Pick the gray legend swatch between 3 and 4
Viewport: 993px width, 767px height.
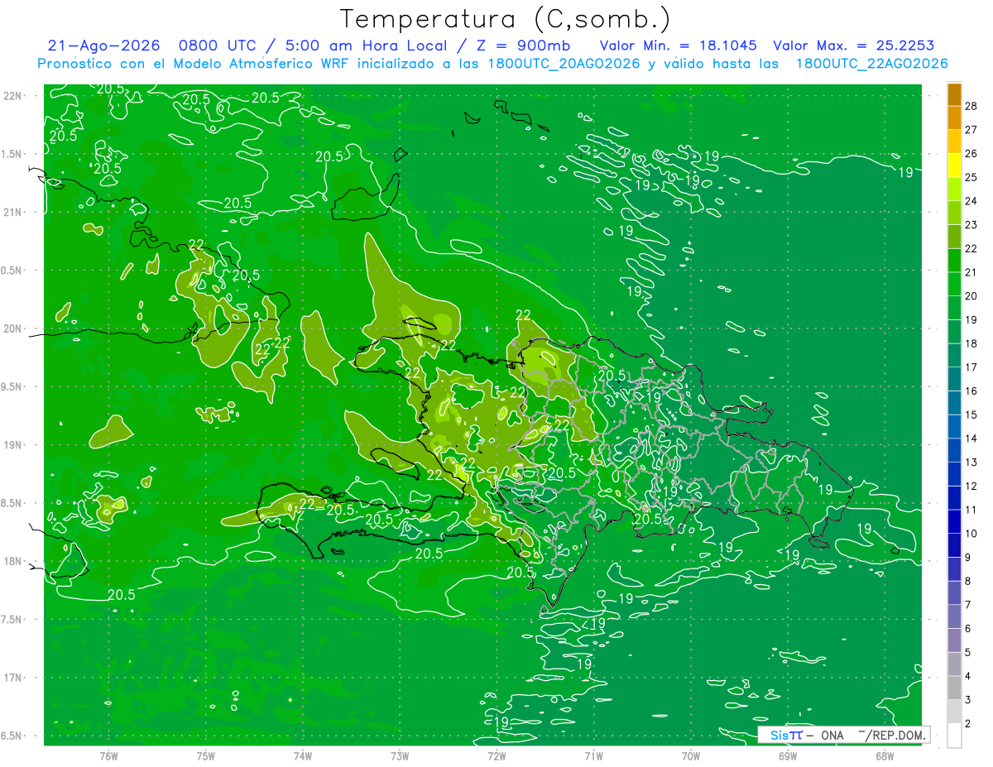[x=954, y=688]
